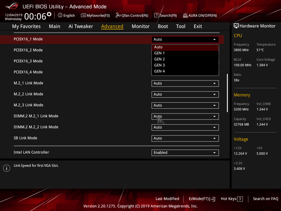Click the Link Speed help description

click(x=36, y=166)
